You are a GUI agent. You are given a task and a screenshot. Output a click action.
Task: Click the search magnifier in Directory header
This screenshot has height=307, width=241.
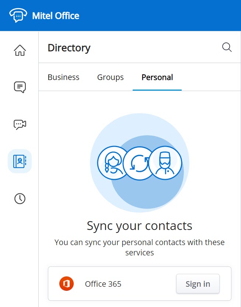[227, 47]
